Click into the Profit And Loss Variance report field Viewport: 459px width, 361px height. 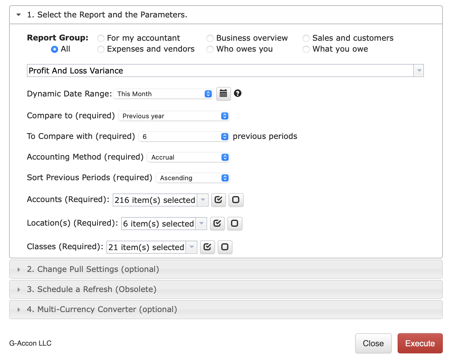tap(220, 71)
